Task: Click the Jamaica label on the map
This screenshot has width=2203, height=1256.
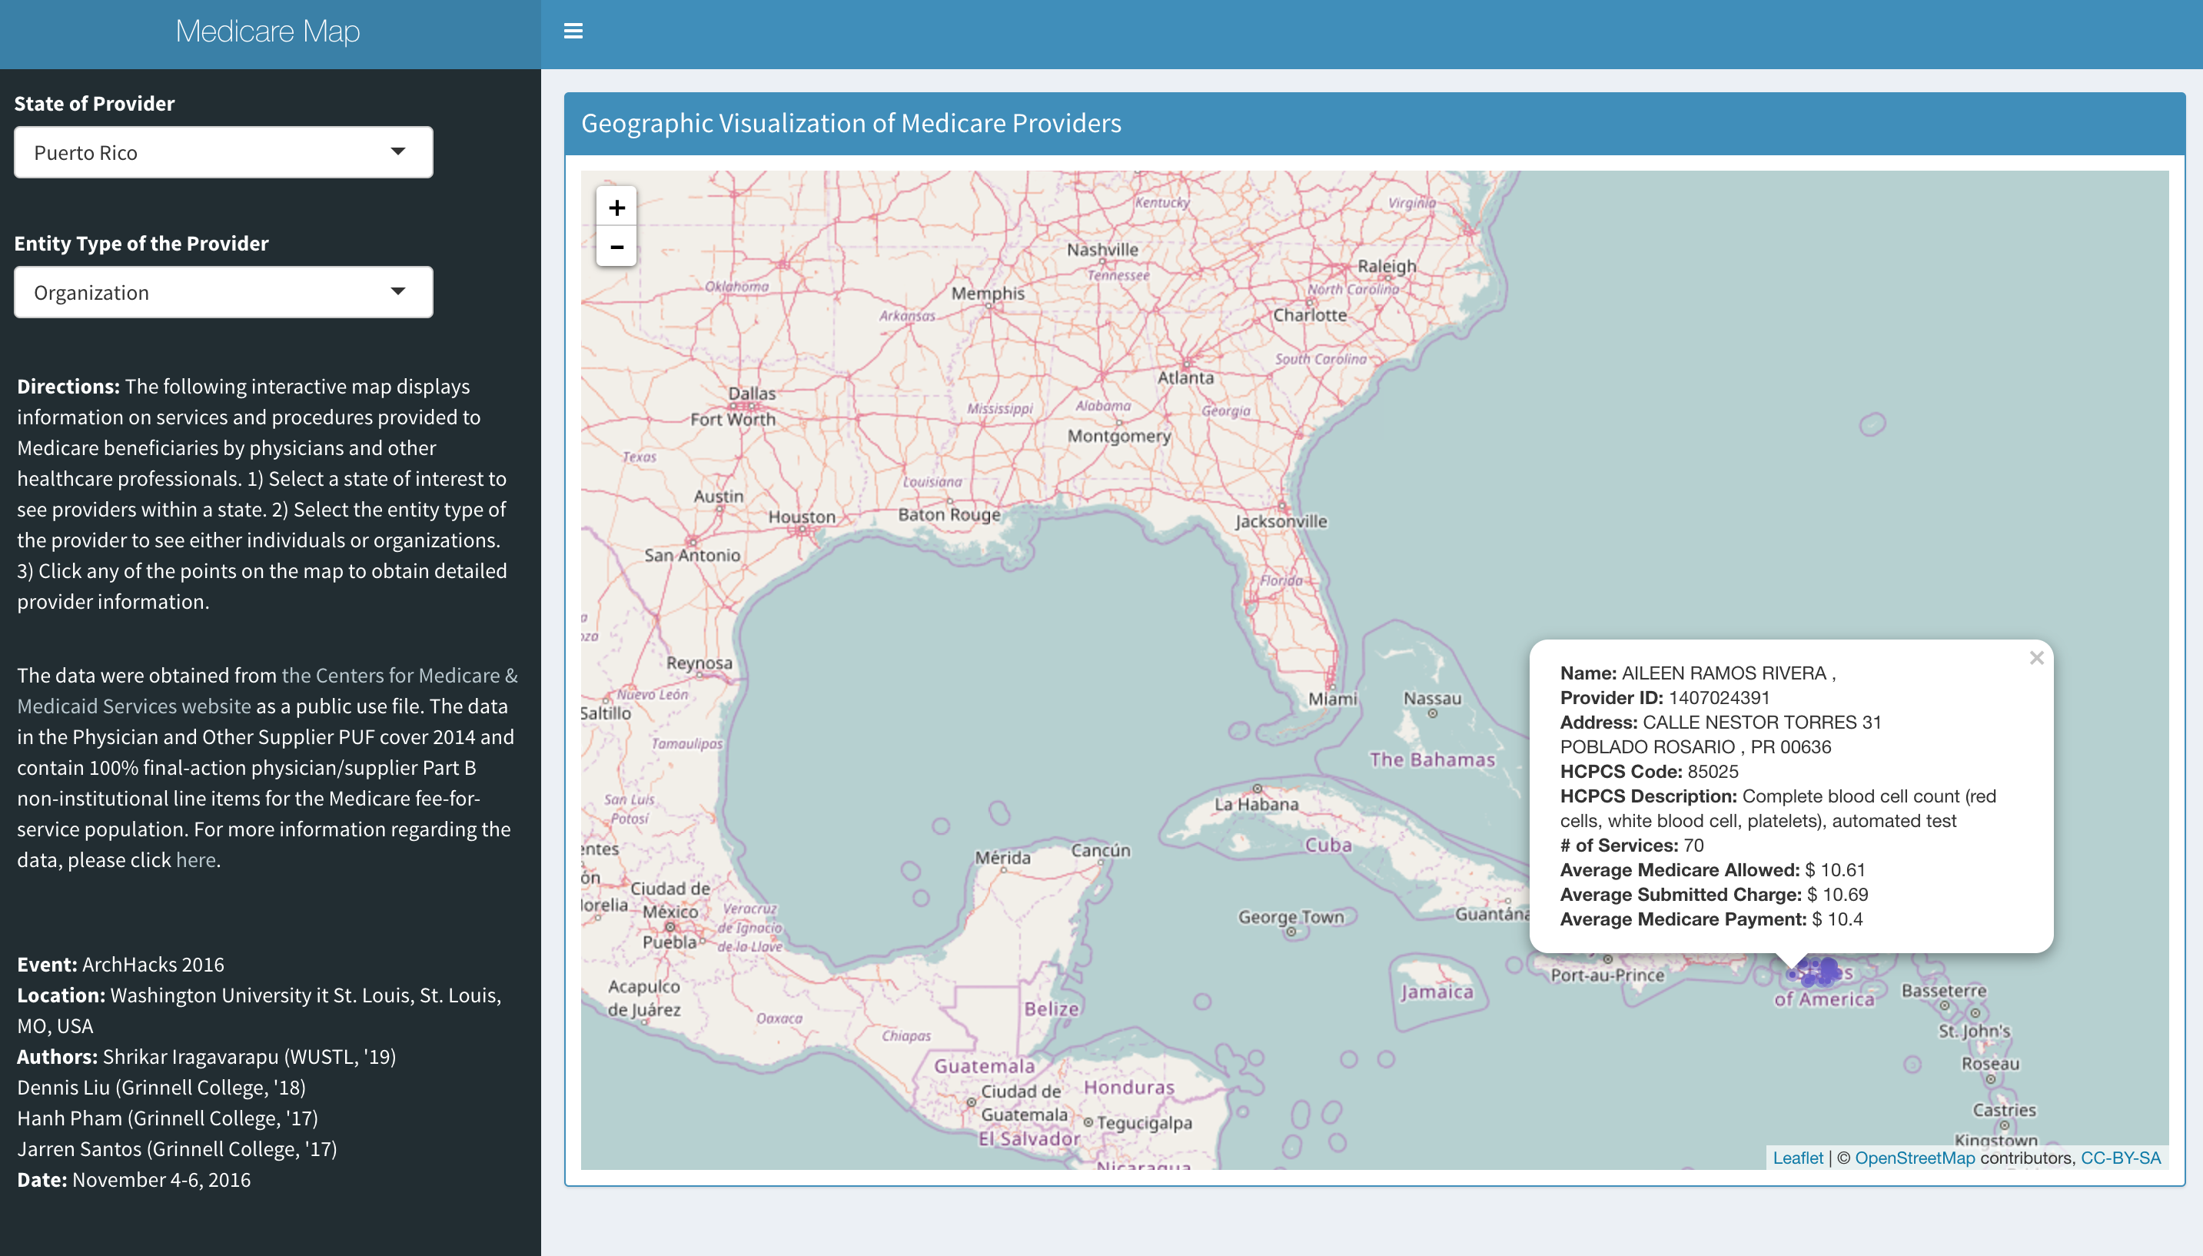Action: pos(1436,992)
